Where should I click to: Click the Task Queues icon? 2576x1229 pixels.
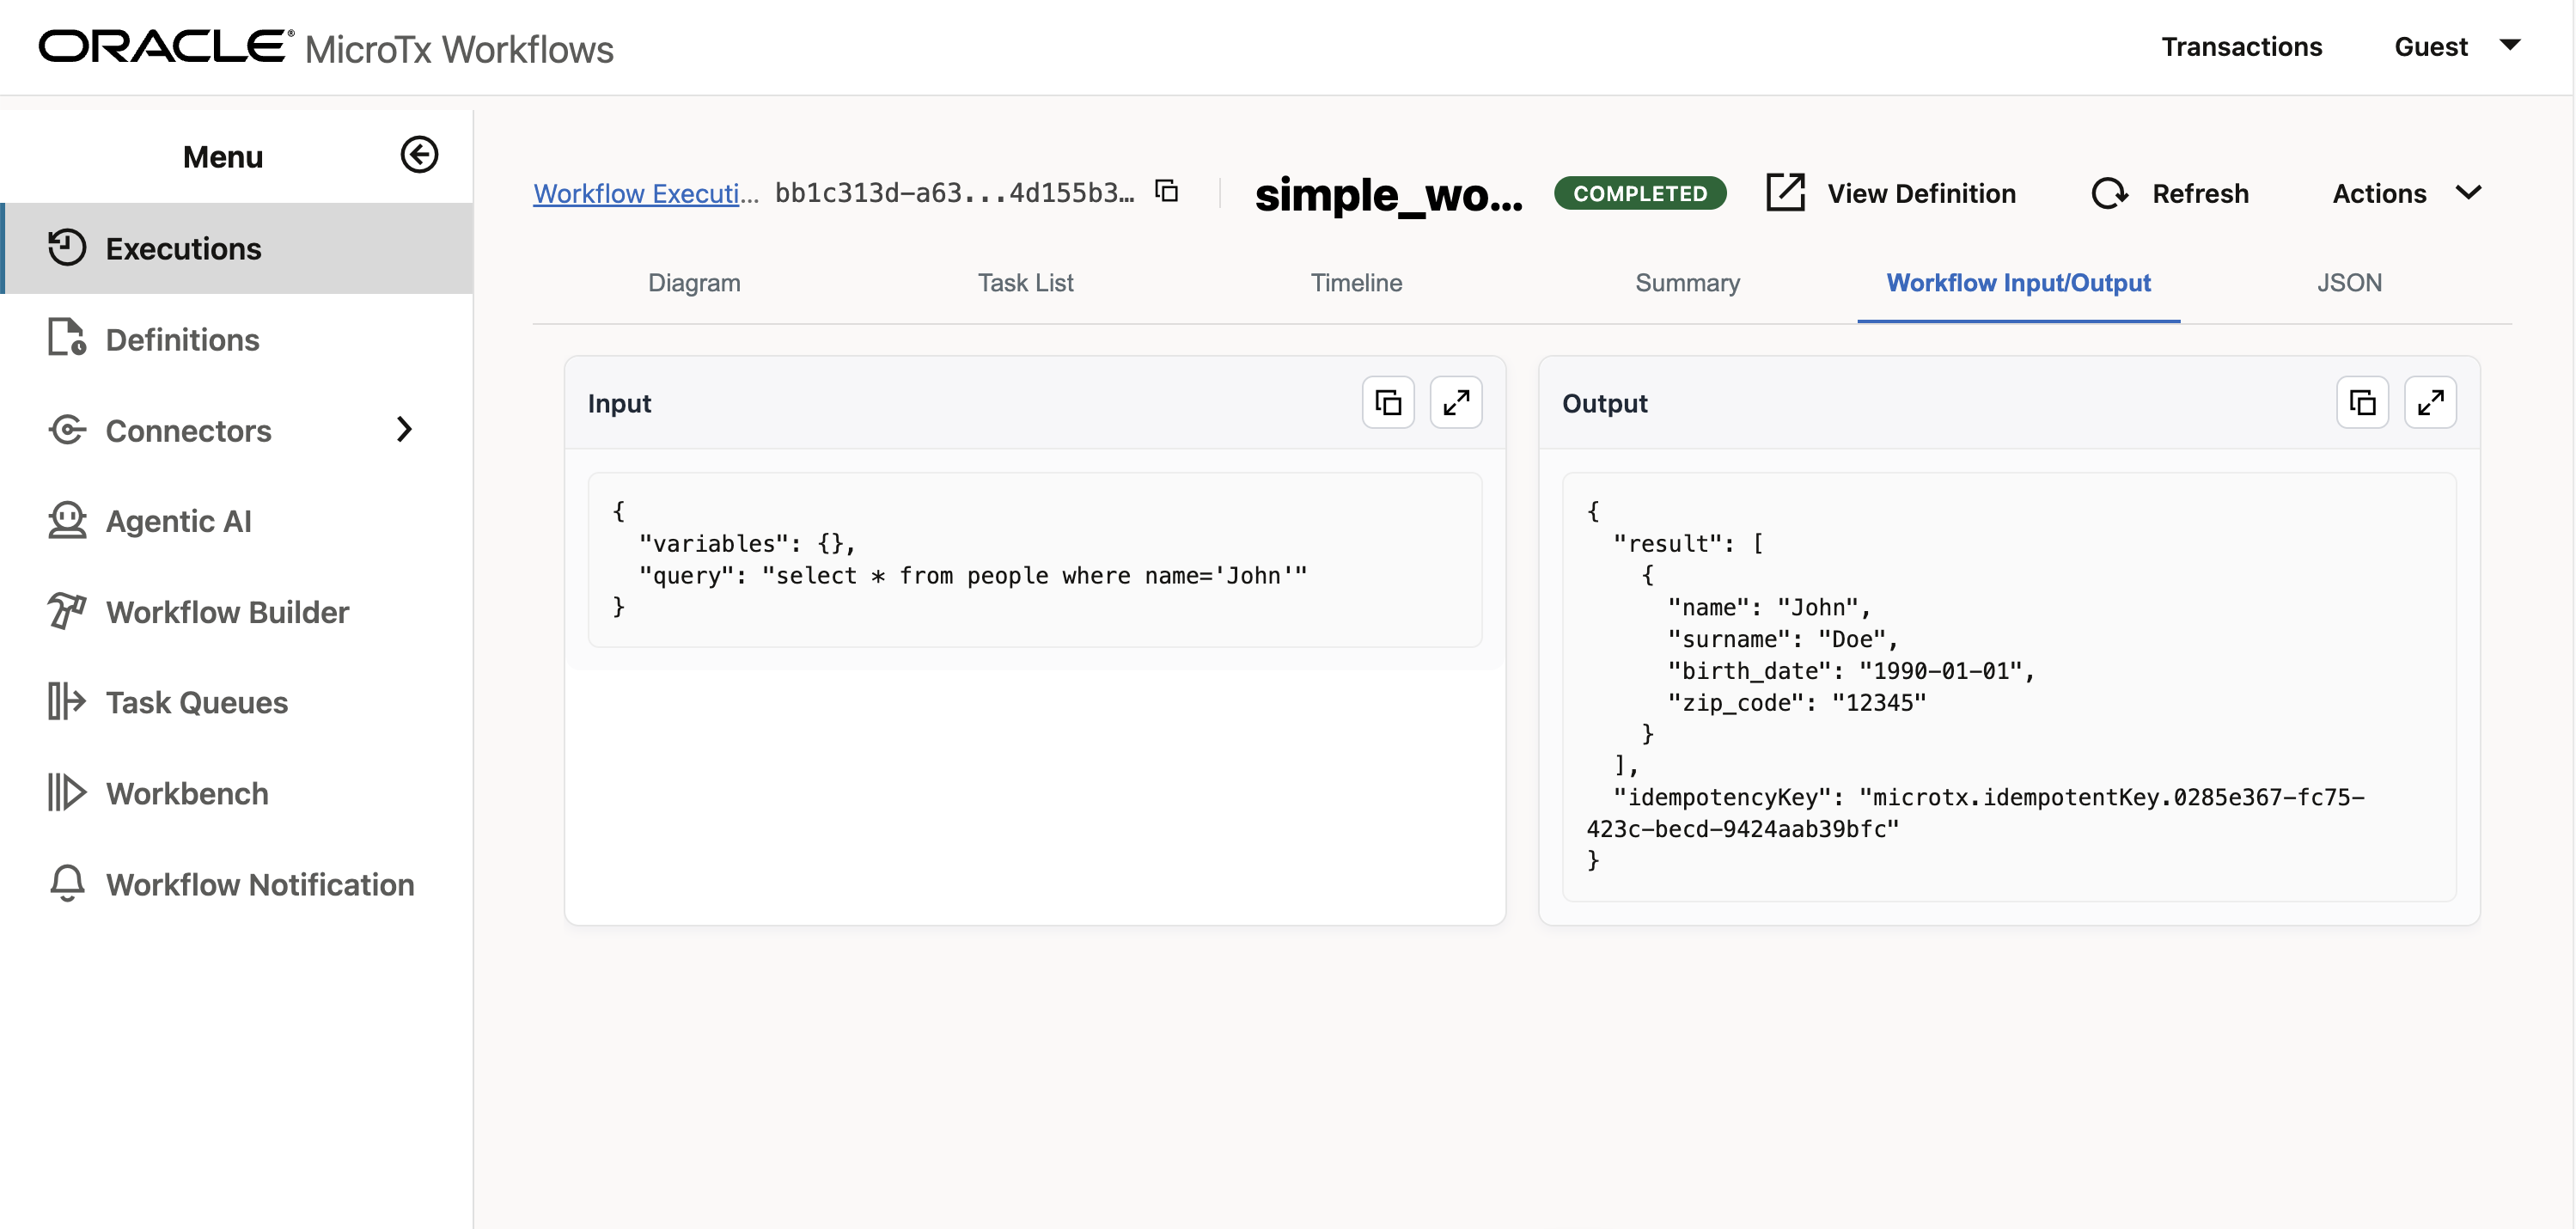click(67, 702)
